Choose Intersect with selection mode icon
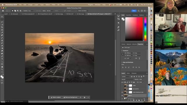The width and height of the screenshot is (187, 105). [20, 11]
